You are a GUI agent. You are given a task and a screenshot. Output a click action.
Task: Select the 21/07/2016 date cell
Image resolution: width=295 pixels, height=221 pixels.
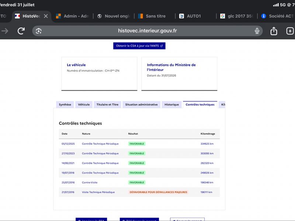coord(68,192)
